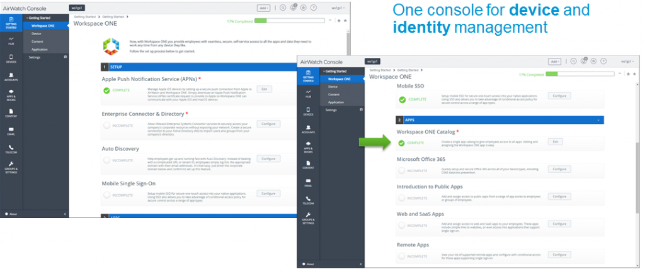Click Configure for Auto Discovery

pos(268,158)
